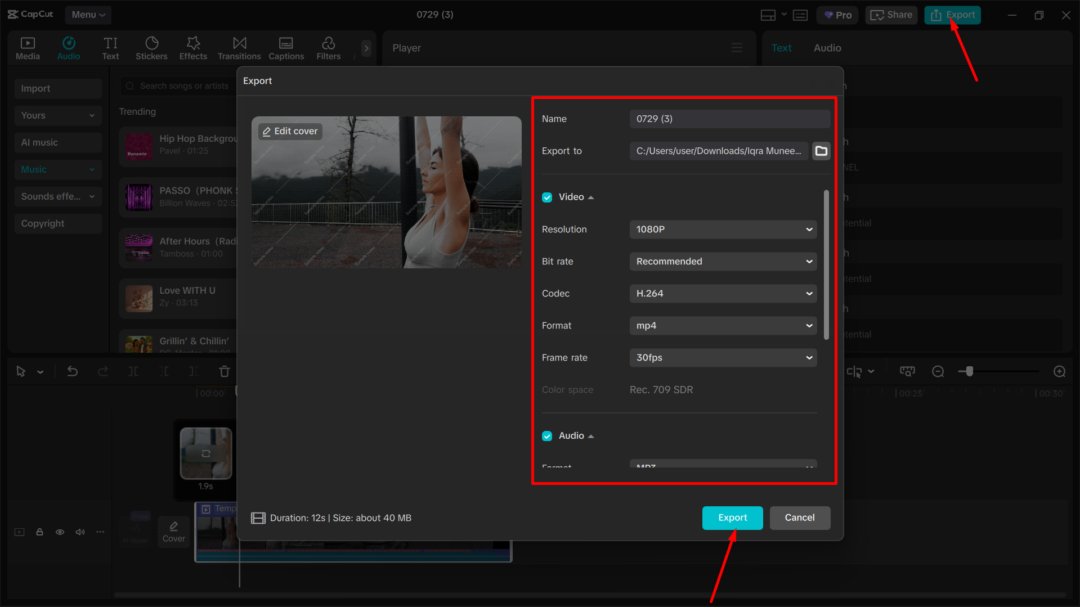Select the Captions panel icon
This screenshot has height=607, width=1080.
tap(286, 48)
